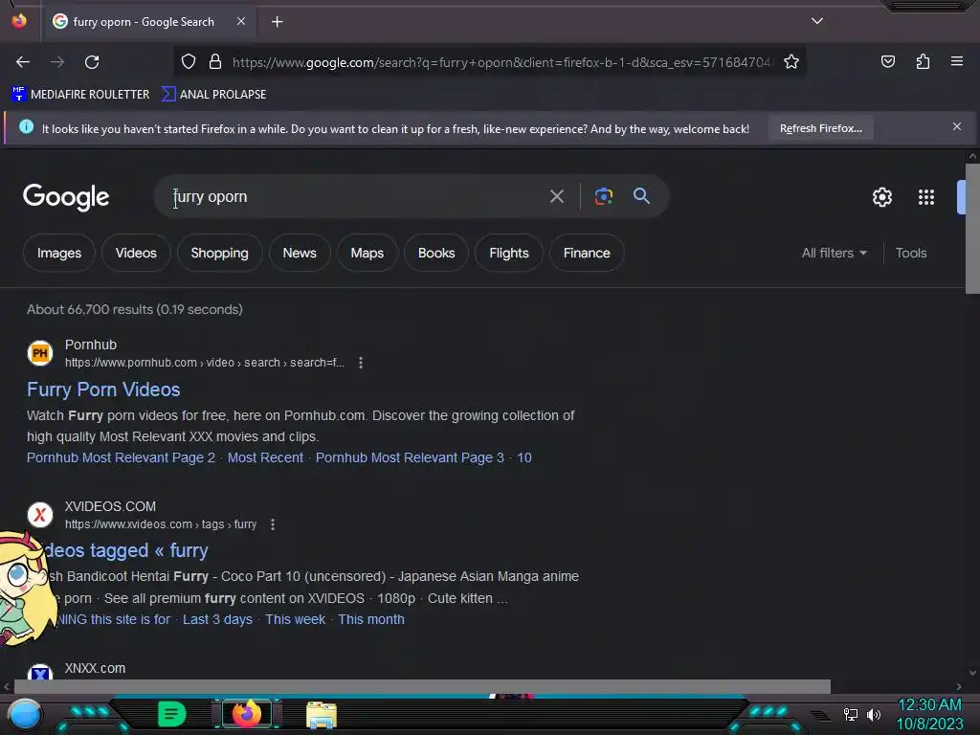Image resolution: width=980 pixels, height=735 pixels.
Task: Click the Most Recent sitelink
Action: point(265,457)
